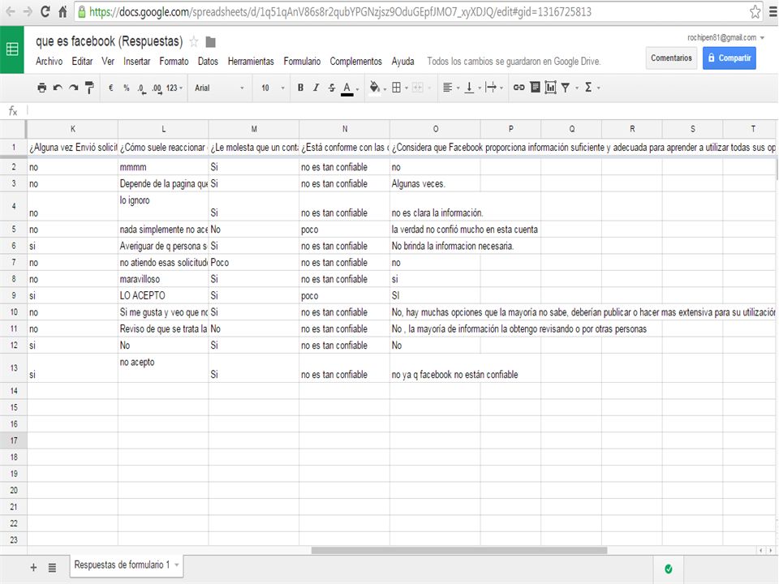Decrease decimal places button

(142, 88)
